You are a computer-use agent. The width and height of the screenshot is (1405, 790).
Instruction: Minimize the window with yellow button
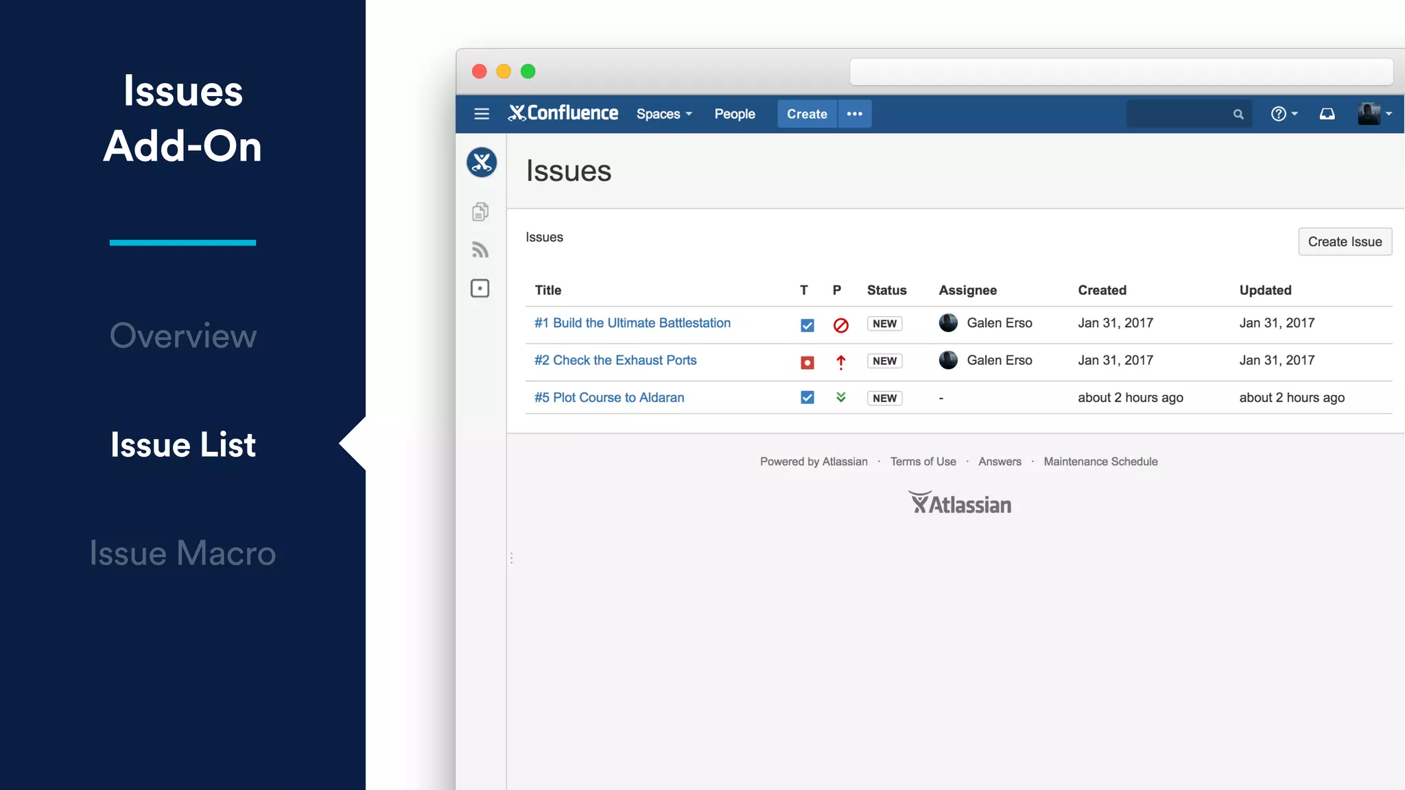point(504,71)
